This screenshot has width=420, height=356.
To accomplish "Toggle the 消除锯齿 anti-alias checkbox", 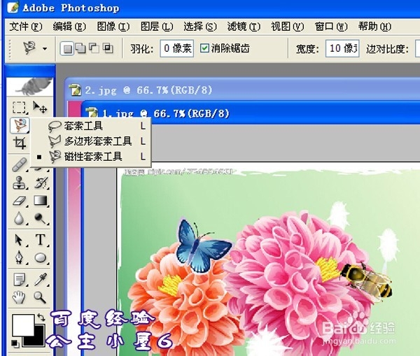I will coord(204,48).
